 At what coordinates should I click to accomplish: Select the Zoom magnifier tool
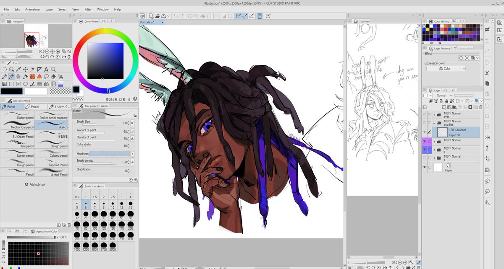53,69
